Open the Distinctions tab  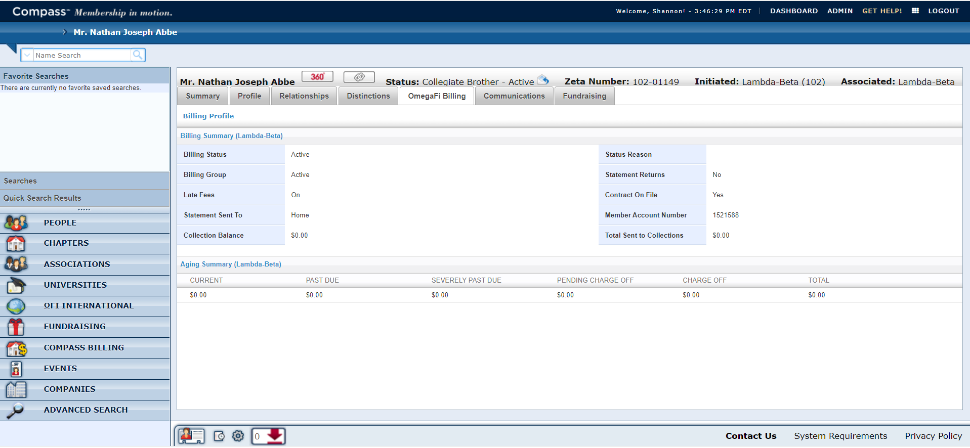pyautogui.click(x=368, y=96)
